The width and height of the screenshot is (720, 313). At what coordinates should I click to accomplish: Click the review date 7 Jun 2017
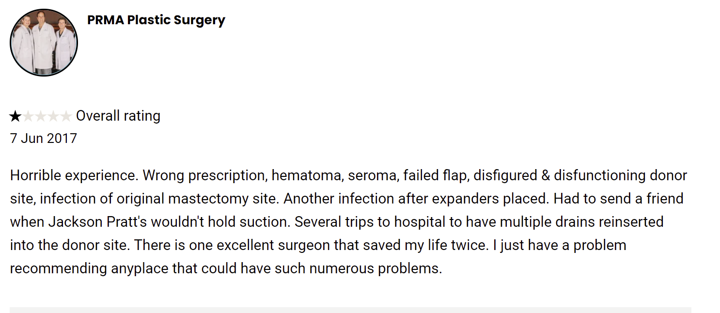pos(44,139)
